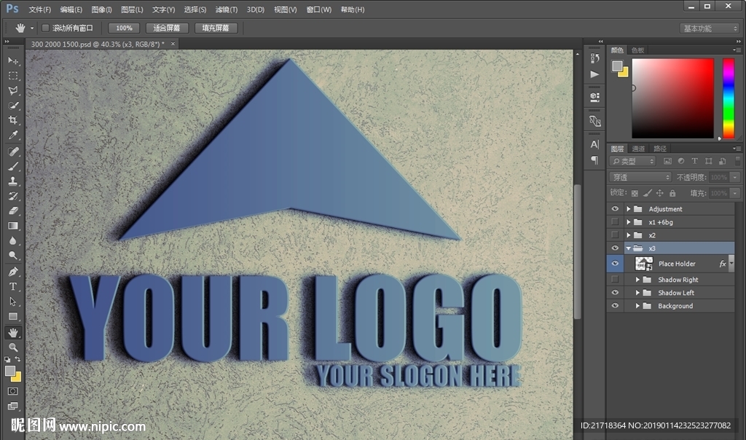Select the Eyedropper tool
Viewport: 746px width, 440px height.
click(x=13, y=135)
